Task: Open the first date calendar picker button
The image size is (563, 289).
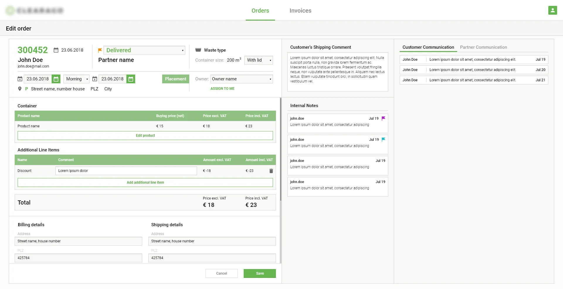Action: point(56,79)
